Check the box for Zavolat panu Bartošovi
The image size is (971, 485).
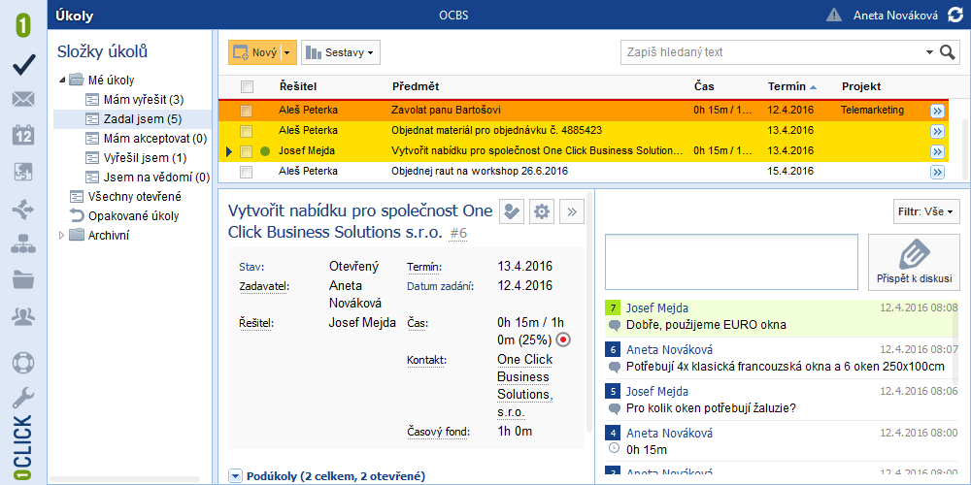pyautogui.click(x=247, y=111)
